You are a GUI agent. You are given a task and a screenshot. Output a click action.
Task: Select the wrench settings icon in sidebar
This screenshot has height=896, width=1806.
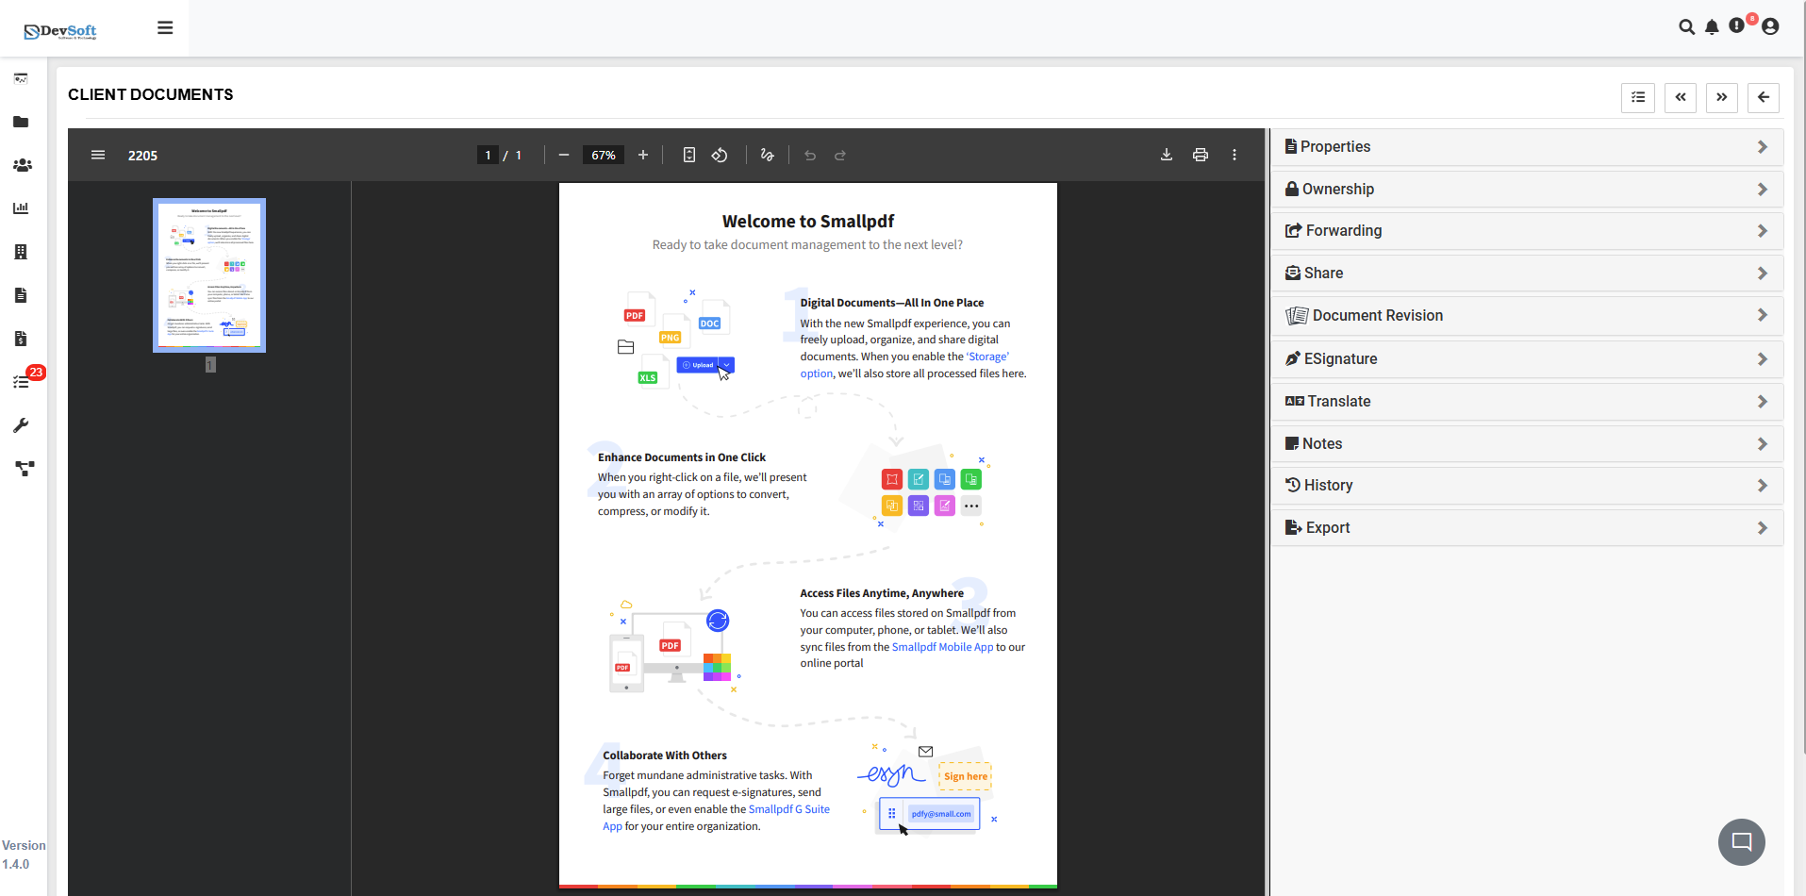pyautogui.click(x=21, y=425)
